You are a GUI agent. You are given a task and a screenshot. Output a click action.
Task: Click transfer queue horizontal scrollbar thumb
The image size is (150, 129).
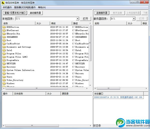(32, 125)
